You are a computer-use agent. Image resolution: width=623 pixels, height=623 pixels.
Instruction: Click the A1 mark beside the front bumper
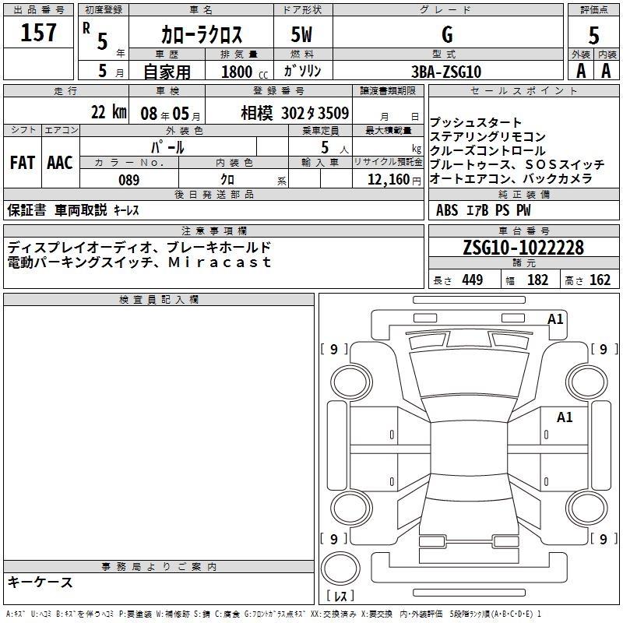pyautogui.click(x=555, y=319)
